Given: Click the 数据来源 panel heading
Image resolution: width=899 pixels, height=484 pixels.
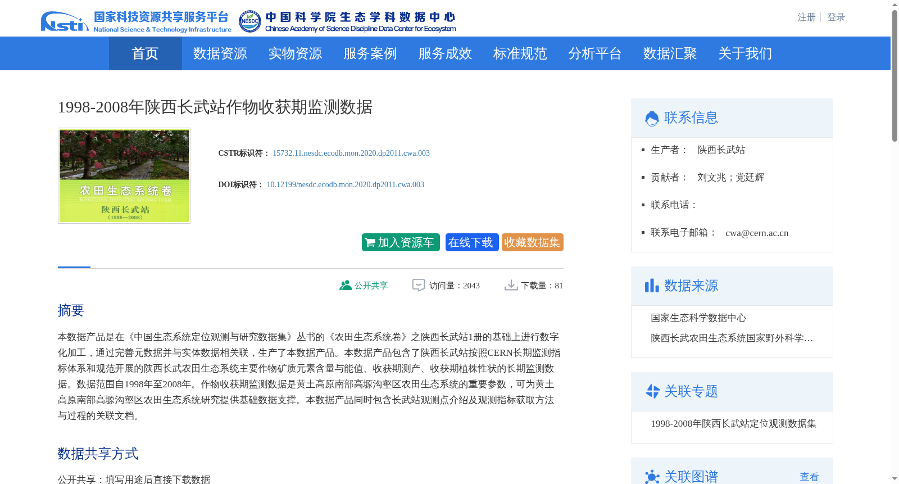Looking at the screenshot, I should [691, 286].
